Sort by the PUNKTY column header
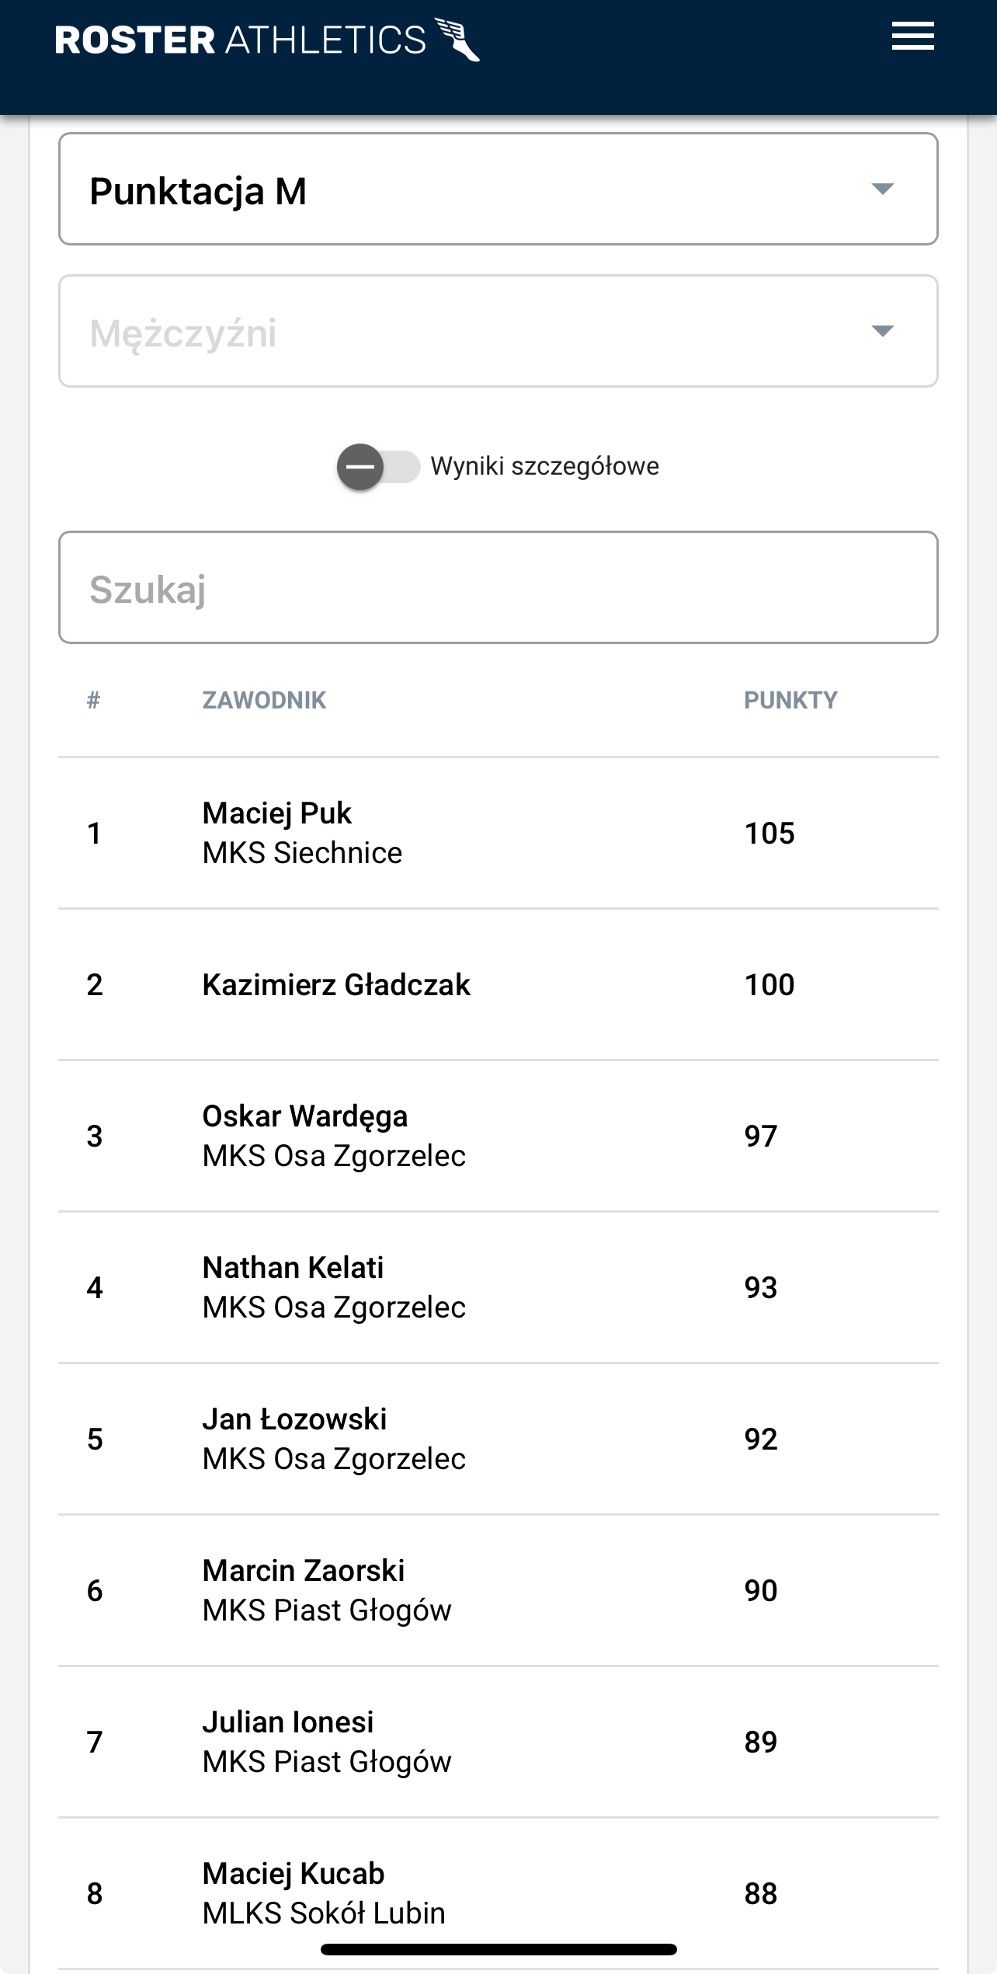997x1974 pixels. (790, 701)
